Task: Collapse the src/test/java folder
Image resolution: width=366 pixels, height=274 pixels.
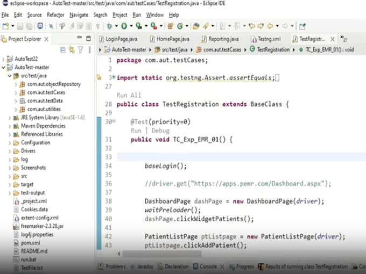Action: point(10,76)
